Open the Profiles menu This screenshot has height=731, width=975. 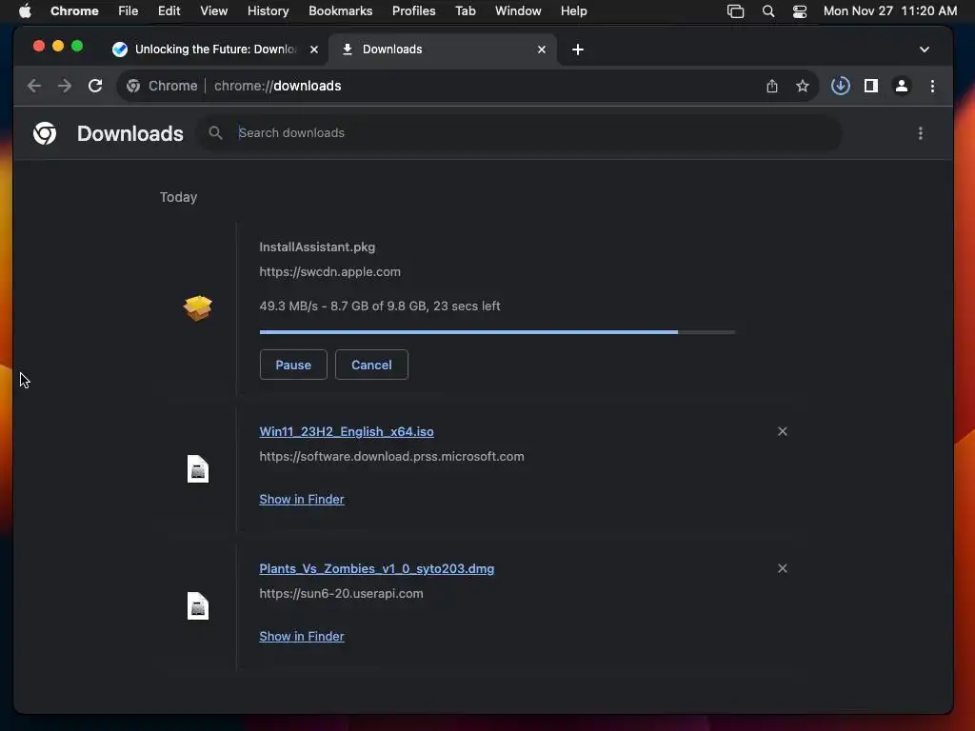[x=413, y=11]
